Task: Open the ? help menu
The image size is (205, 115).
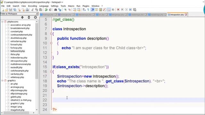Action: [x=102, y=6]
